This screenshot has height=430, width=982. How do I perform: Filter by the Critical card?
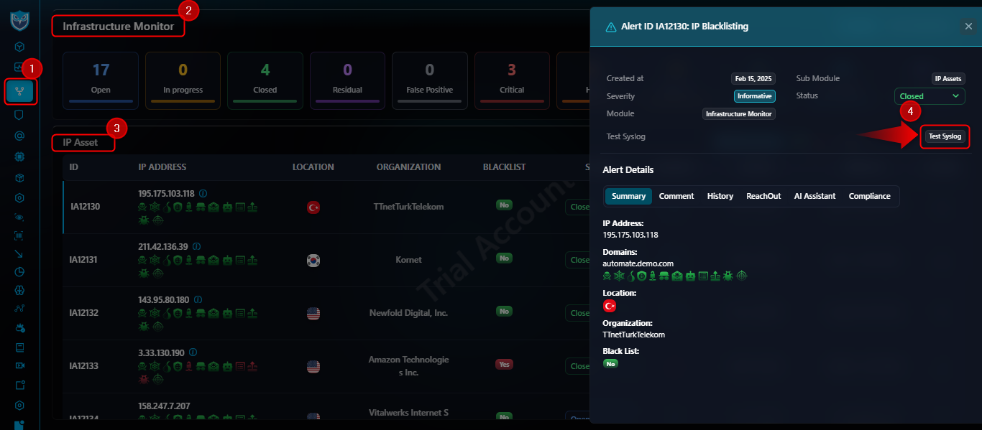point(512,80)
